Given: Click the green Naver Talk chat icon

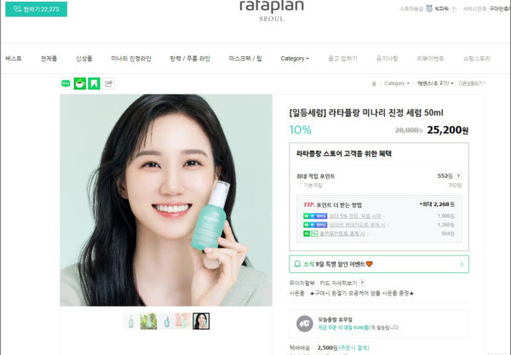Looking at the screenshot, I should click(x=66, y=83).
